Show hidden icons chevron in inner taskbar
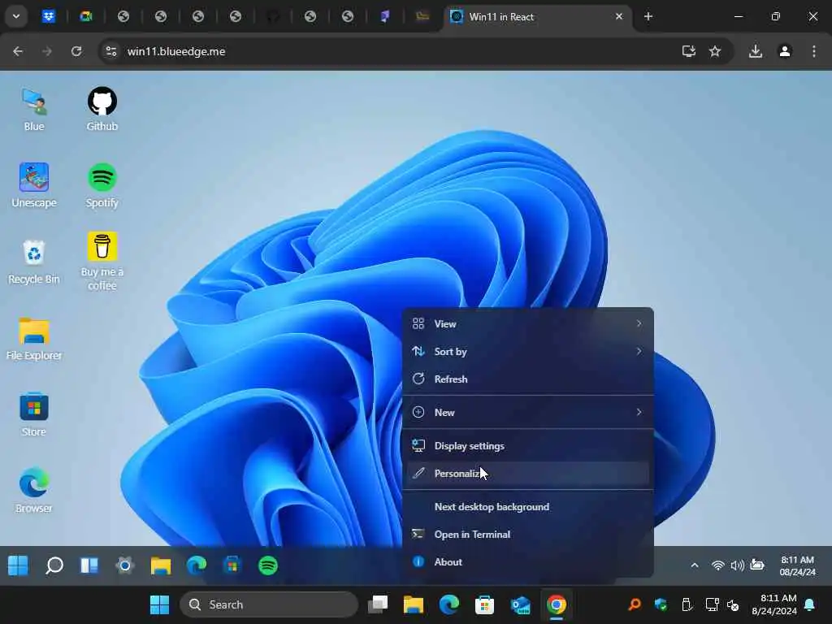Screen dimensions: 832x624 pos(695,565)
